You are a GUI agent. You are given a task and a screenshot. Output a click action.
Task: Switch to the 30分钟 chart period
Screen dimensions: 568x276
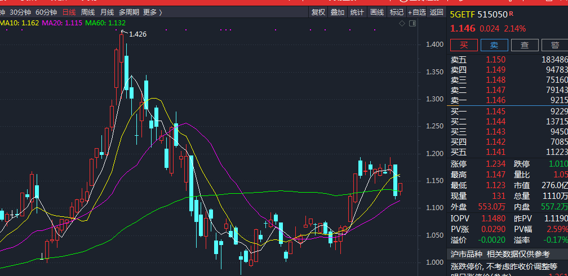click(x=20, y=12)
